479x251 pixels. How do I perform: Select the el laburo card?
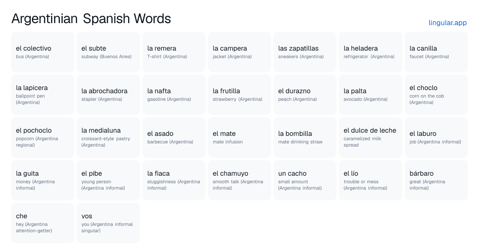click(x=436, y=137)
